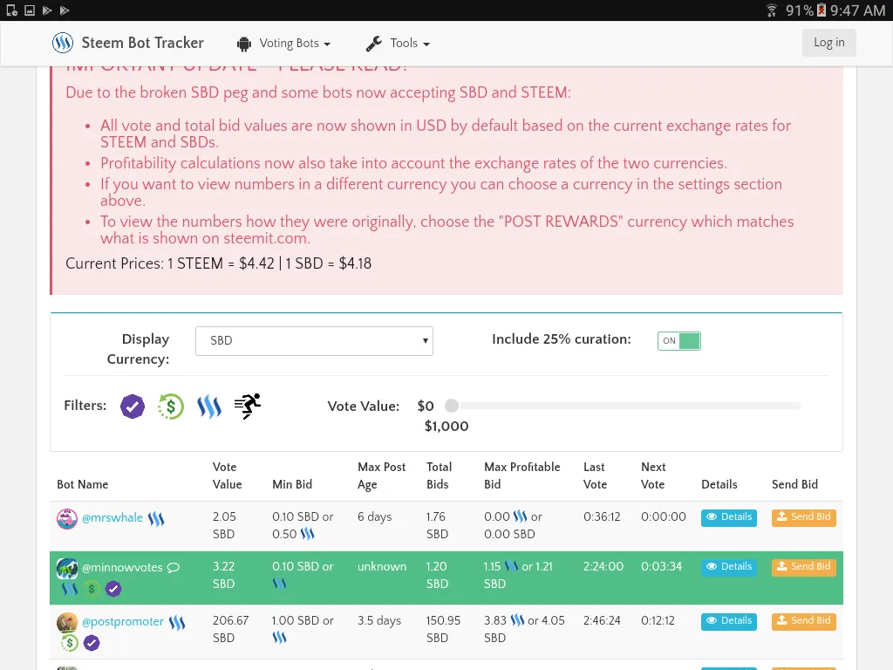Click the Max Post Age column header
Image resolution: width=893 pixels, height=670 pixels.
click(382, 475)
